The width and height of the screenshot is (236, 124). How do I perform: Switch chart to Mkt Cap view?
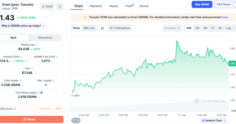coord(89,28)
